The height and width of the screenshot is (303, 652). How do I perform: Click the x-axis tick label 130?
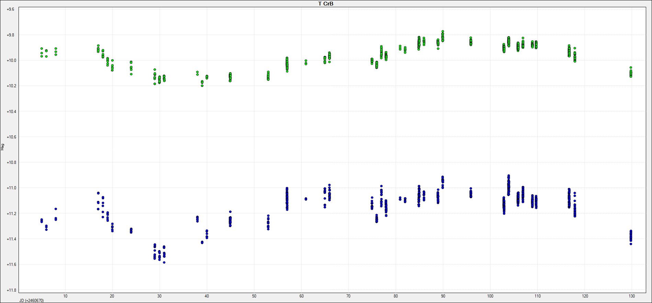(632, 296)
